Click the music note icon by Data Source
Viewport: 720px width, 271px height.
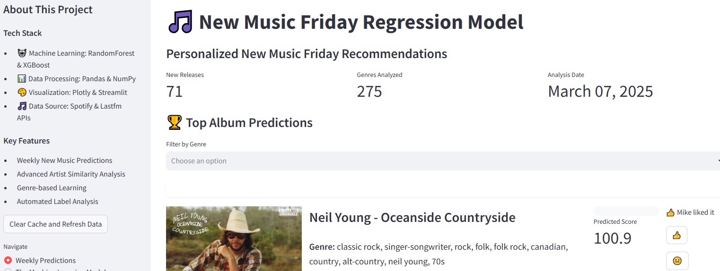(x=22, y=106)
